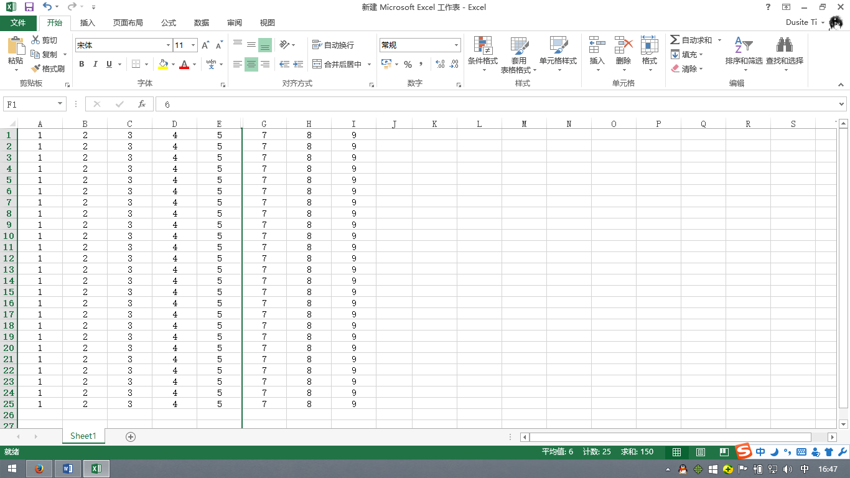Open the Data ribbon tab
Screen dimensions: 850x478
201,23
